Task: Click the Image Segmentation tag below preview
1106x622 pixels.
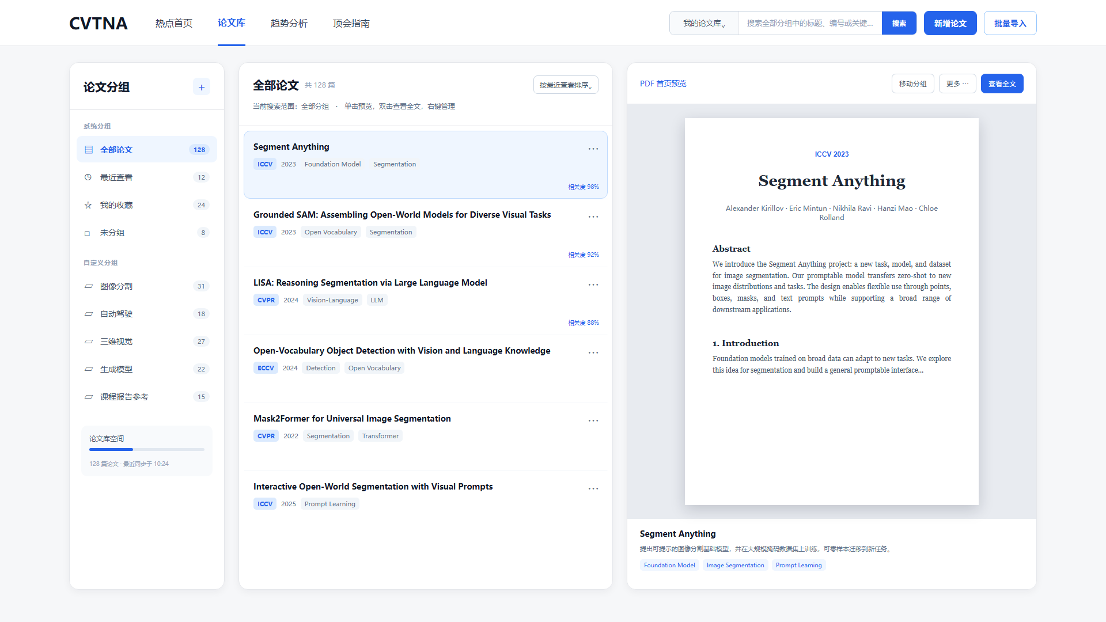Action: tap(736, 565)
